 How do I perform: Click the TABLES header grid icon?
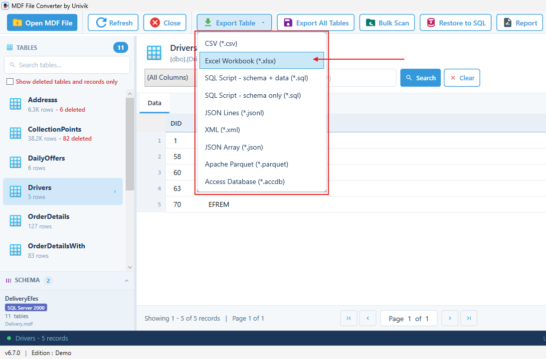[x=10, y=47]
